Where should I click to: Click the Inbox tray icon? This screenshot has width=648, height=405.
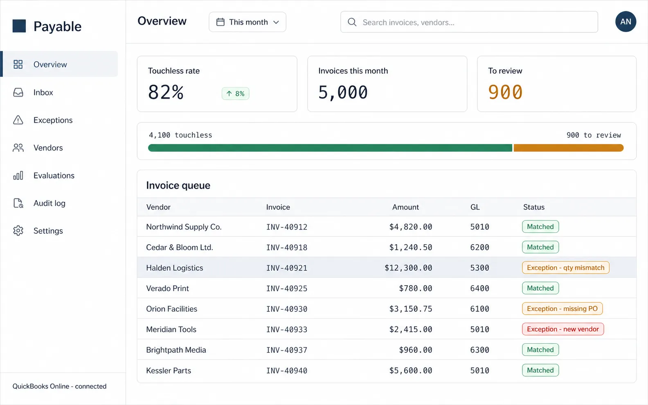click(18, 92)
